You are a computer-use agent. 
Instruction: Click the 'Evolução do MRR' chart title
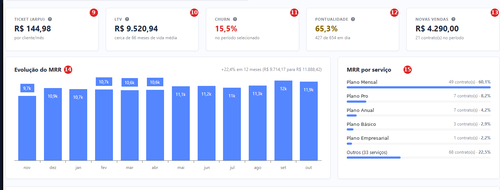(38, 70)
